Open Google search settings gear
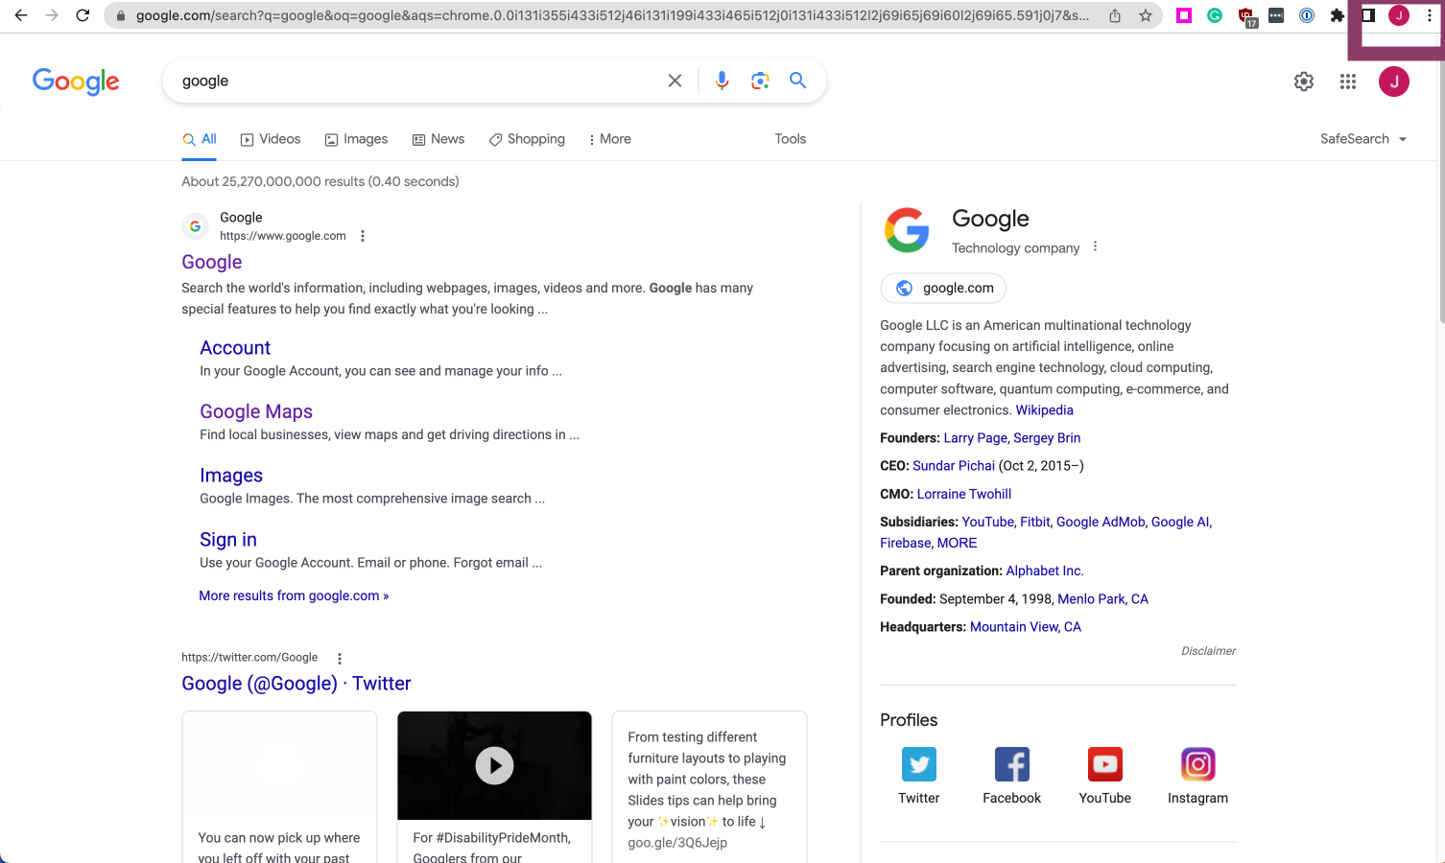 (1304, 82)
